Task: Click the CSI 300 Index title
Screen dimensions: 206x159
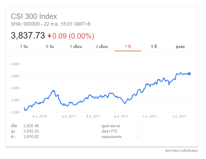Action: pos(34,16)
